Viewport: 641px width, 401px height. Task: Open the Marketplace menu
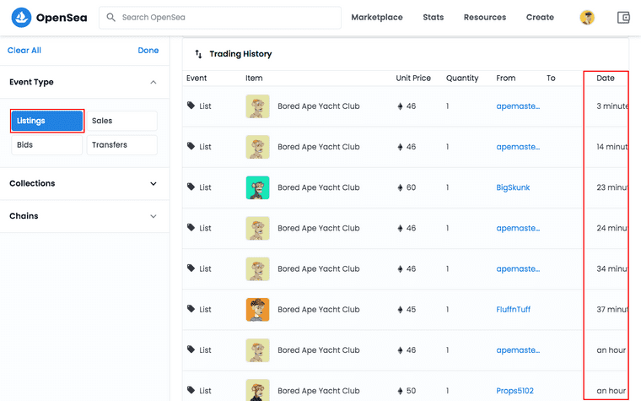pos(377,17)
